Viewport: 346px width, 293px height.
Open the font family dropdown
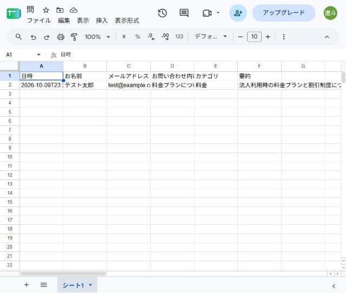(x=210, y=36)
